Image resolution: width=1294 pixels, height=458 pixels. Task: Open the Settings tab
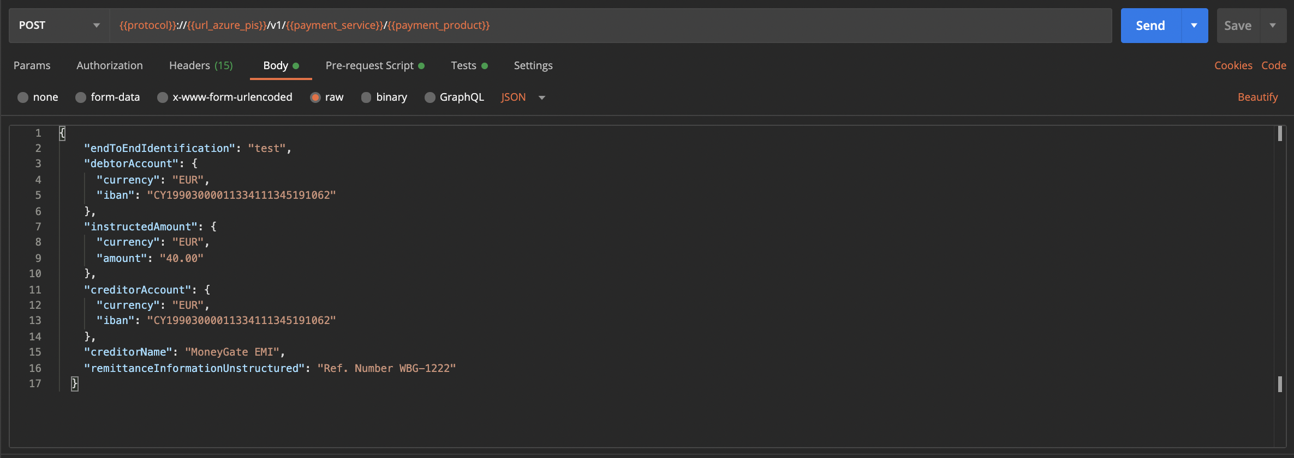click(x=533, y=65)
